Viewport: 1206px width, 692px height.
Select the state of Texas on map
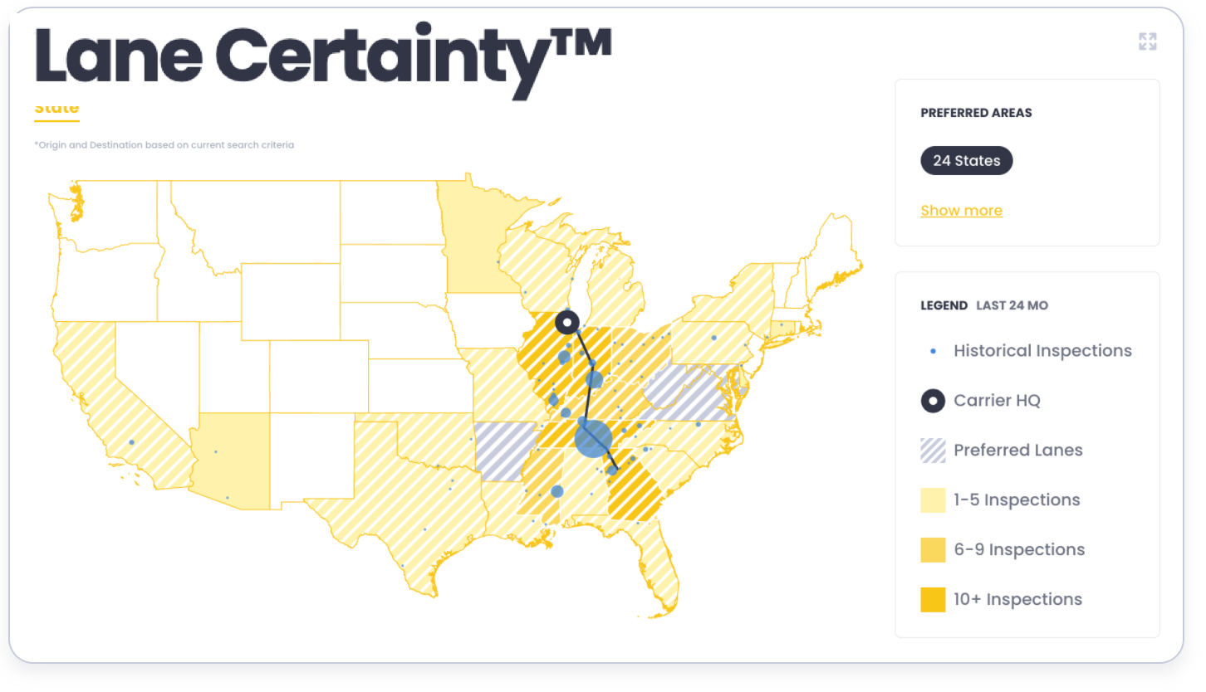coord(399,506)
